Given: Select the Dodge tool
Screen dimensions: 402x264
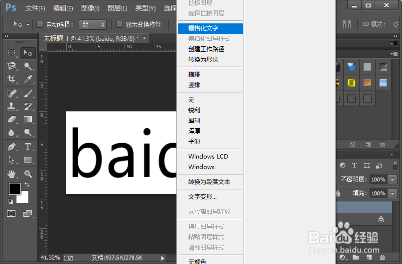Looking at the screenshot, I should pos(28,132).
